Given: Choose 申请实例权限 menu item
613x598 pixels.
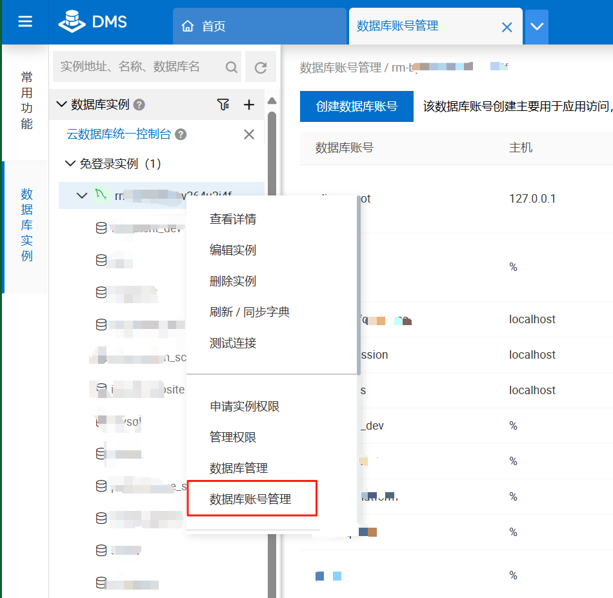Looking at the screenshot, I should coord(245,406).
